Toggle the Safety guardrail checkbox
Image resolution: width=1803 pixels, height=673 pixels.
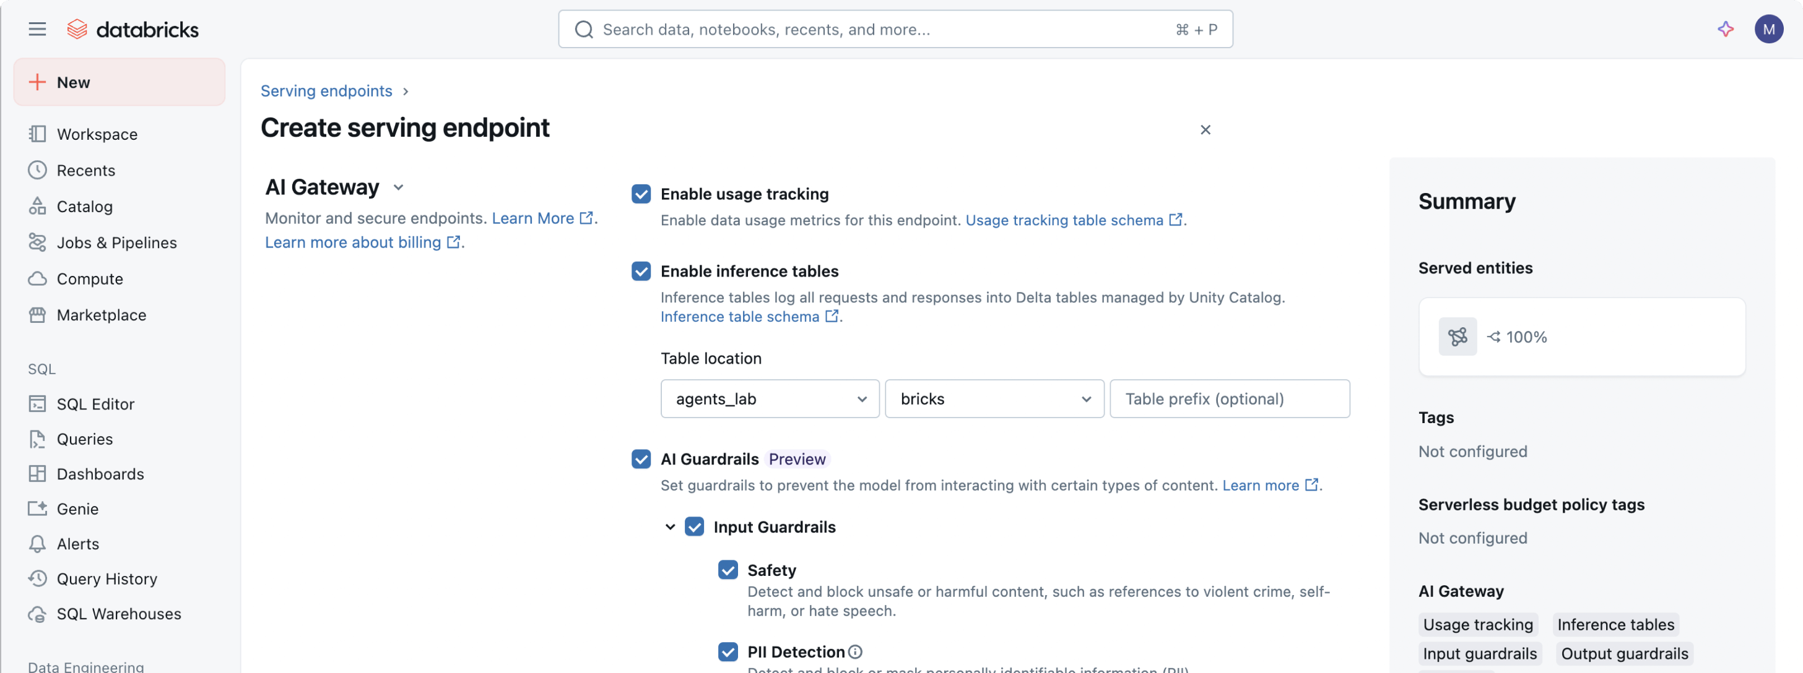pyautogui.click(x=728, y=570)
